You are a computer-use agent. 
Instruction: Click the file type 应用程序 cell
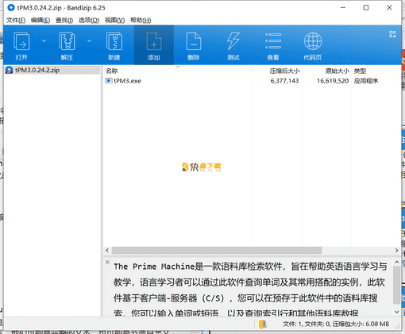click(366, 81)
